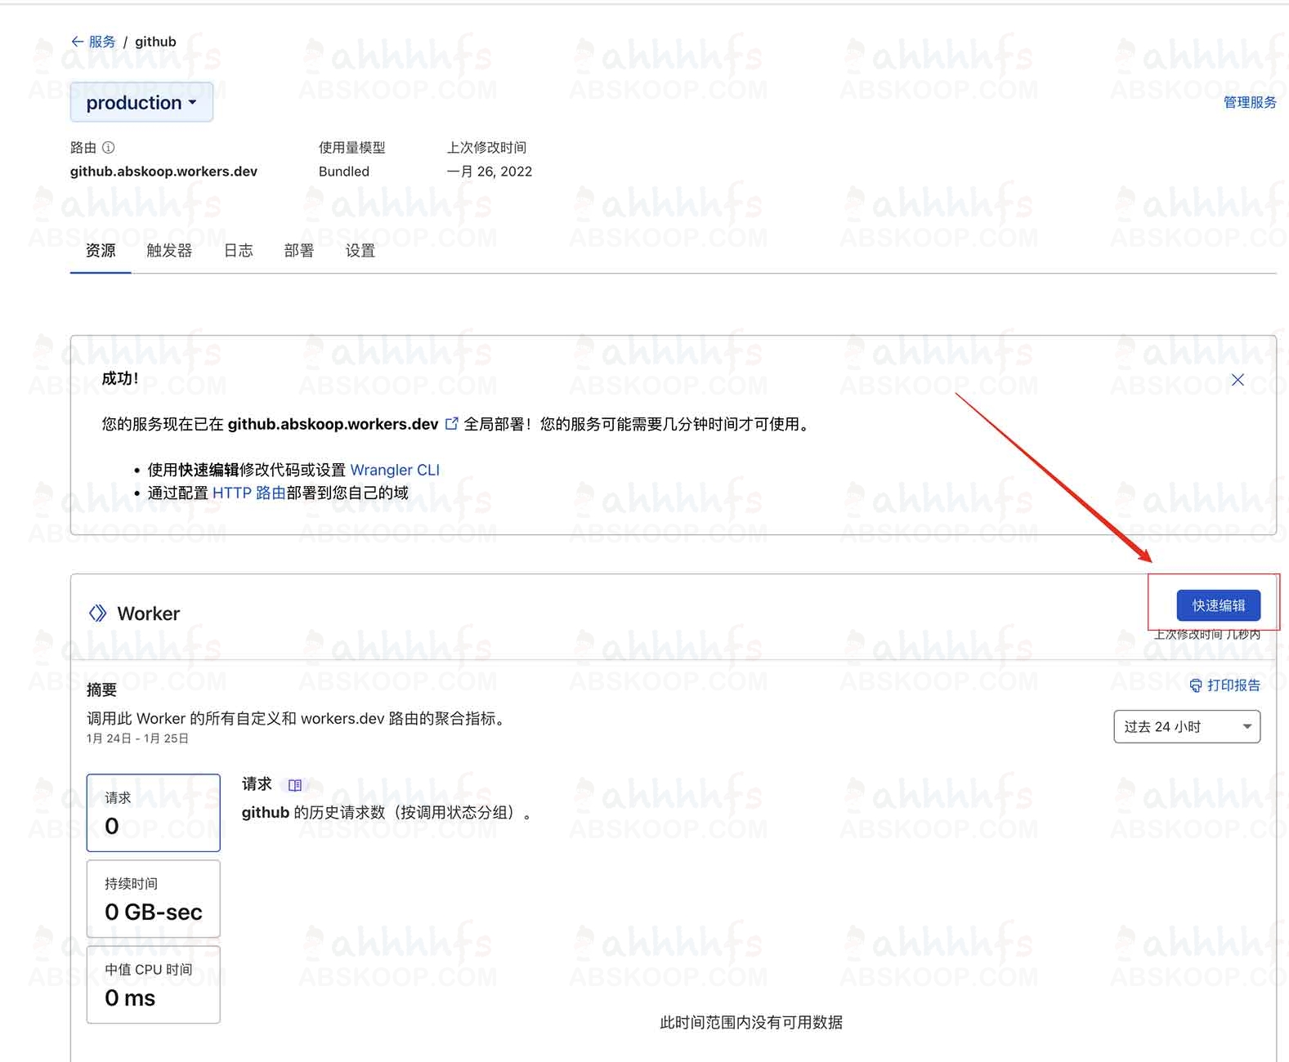This screenshot has height=1062, width=1289.
Task: Switch to the 触发器 tab
Action: click(169, 251)
